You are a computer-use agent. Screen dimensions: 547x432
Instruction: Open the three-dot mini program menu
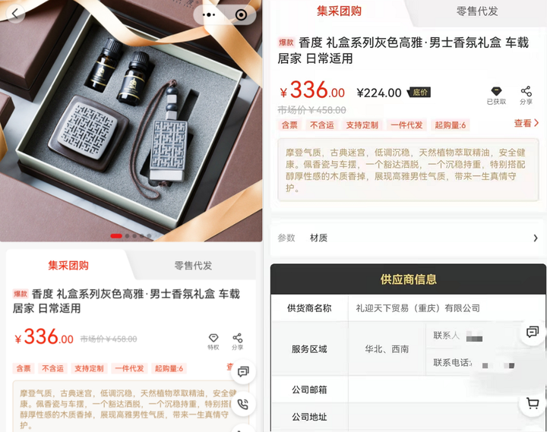coord(209,14)
